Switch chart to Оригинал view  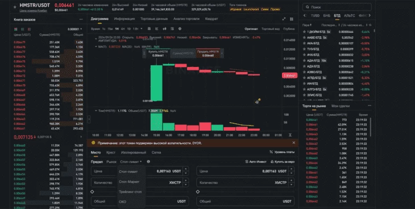pyautogui.click(x=251, y=29)
